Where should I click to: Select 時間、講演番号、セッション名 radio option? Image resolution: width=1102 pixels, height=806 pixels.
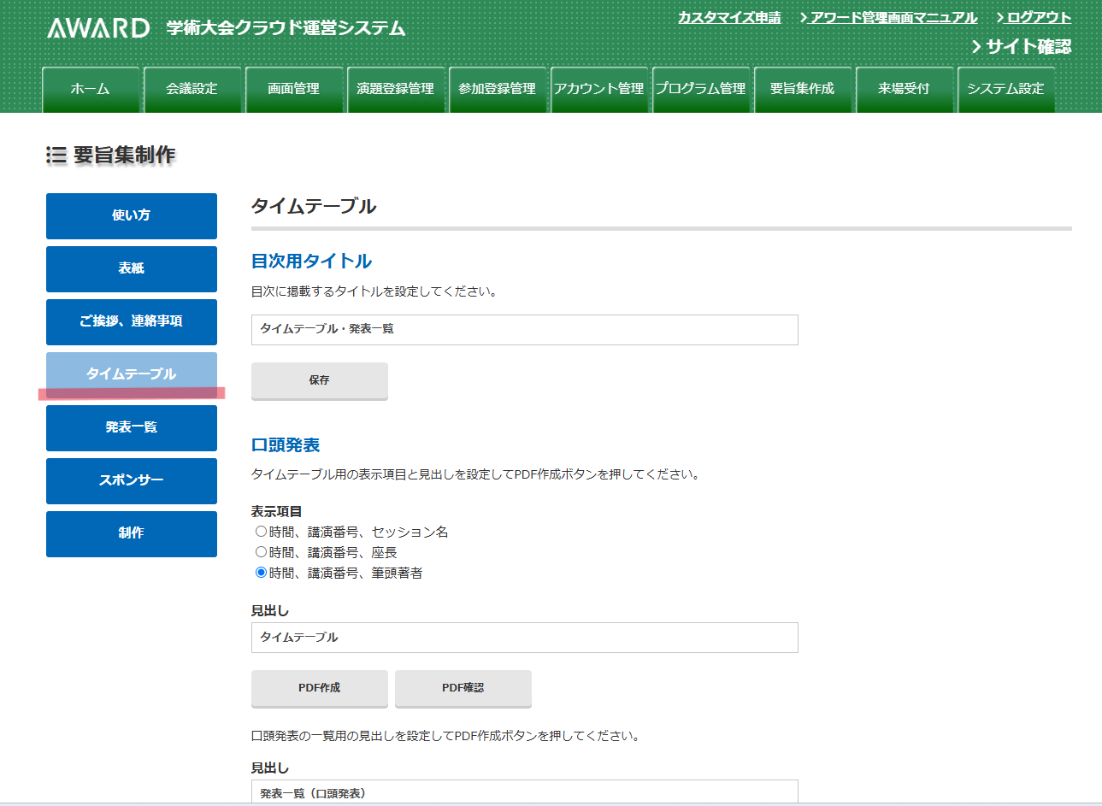[x=261, y=532]
